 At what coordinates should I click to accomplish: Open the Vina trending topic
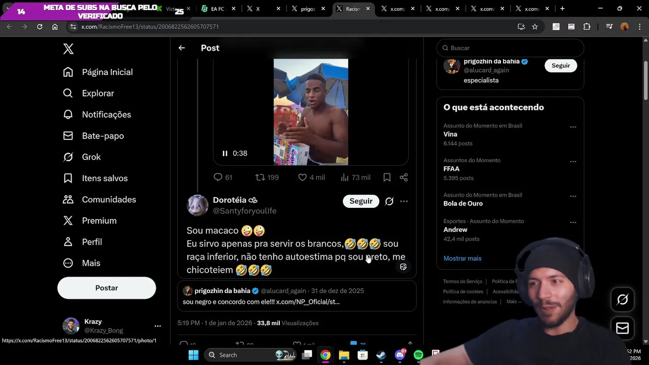tap(450, 134)
